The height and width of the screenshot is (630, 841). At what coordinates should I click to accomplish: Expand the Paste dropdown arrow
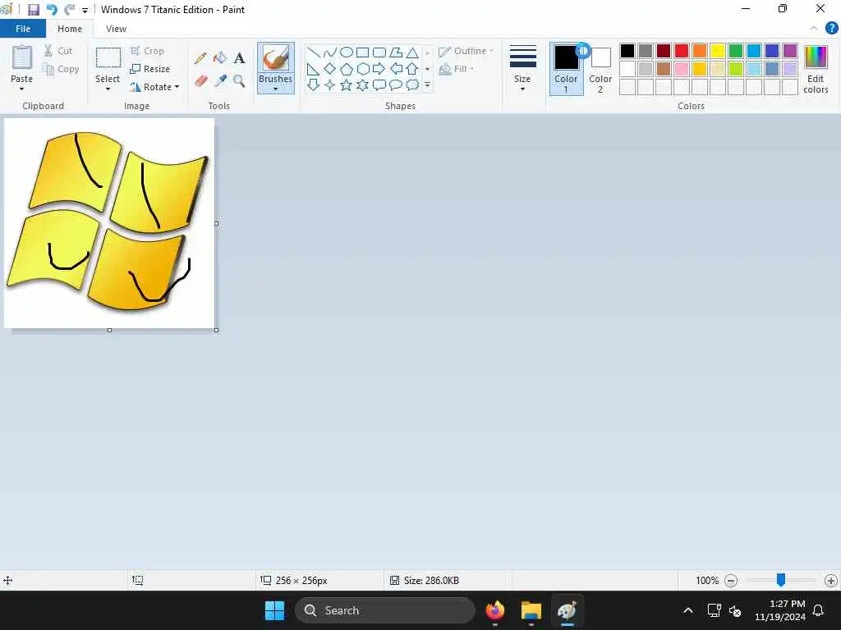click(21, 89)
